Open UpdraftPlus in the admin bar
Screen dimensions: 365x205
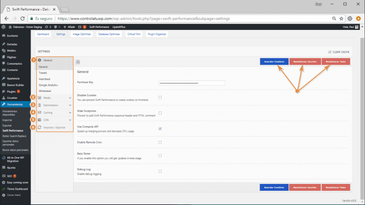point(119,27)
